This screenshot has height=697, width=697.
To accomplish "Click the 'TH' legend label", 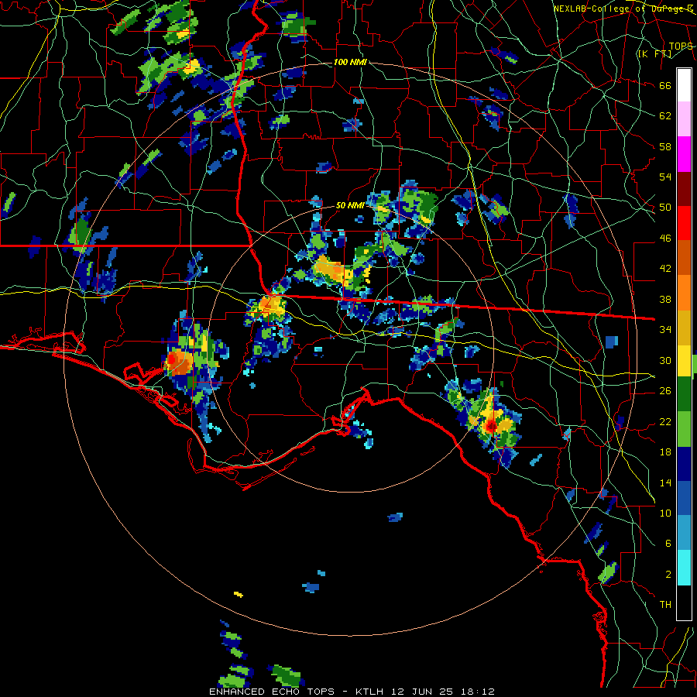I will click(665, 605).
